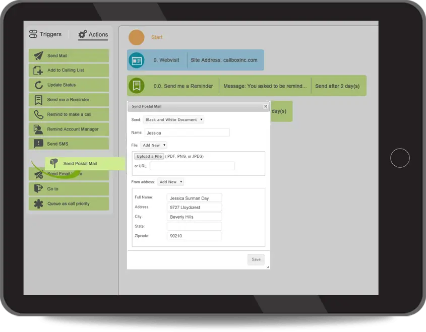Viewport: 426px width, 332px height.
Task: Click the green reminder step icon
Action: pos(137,86)
